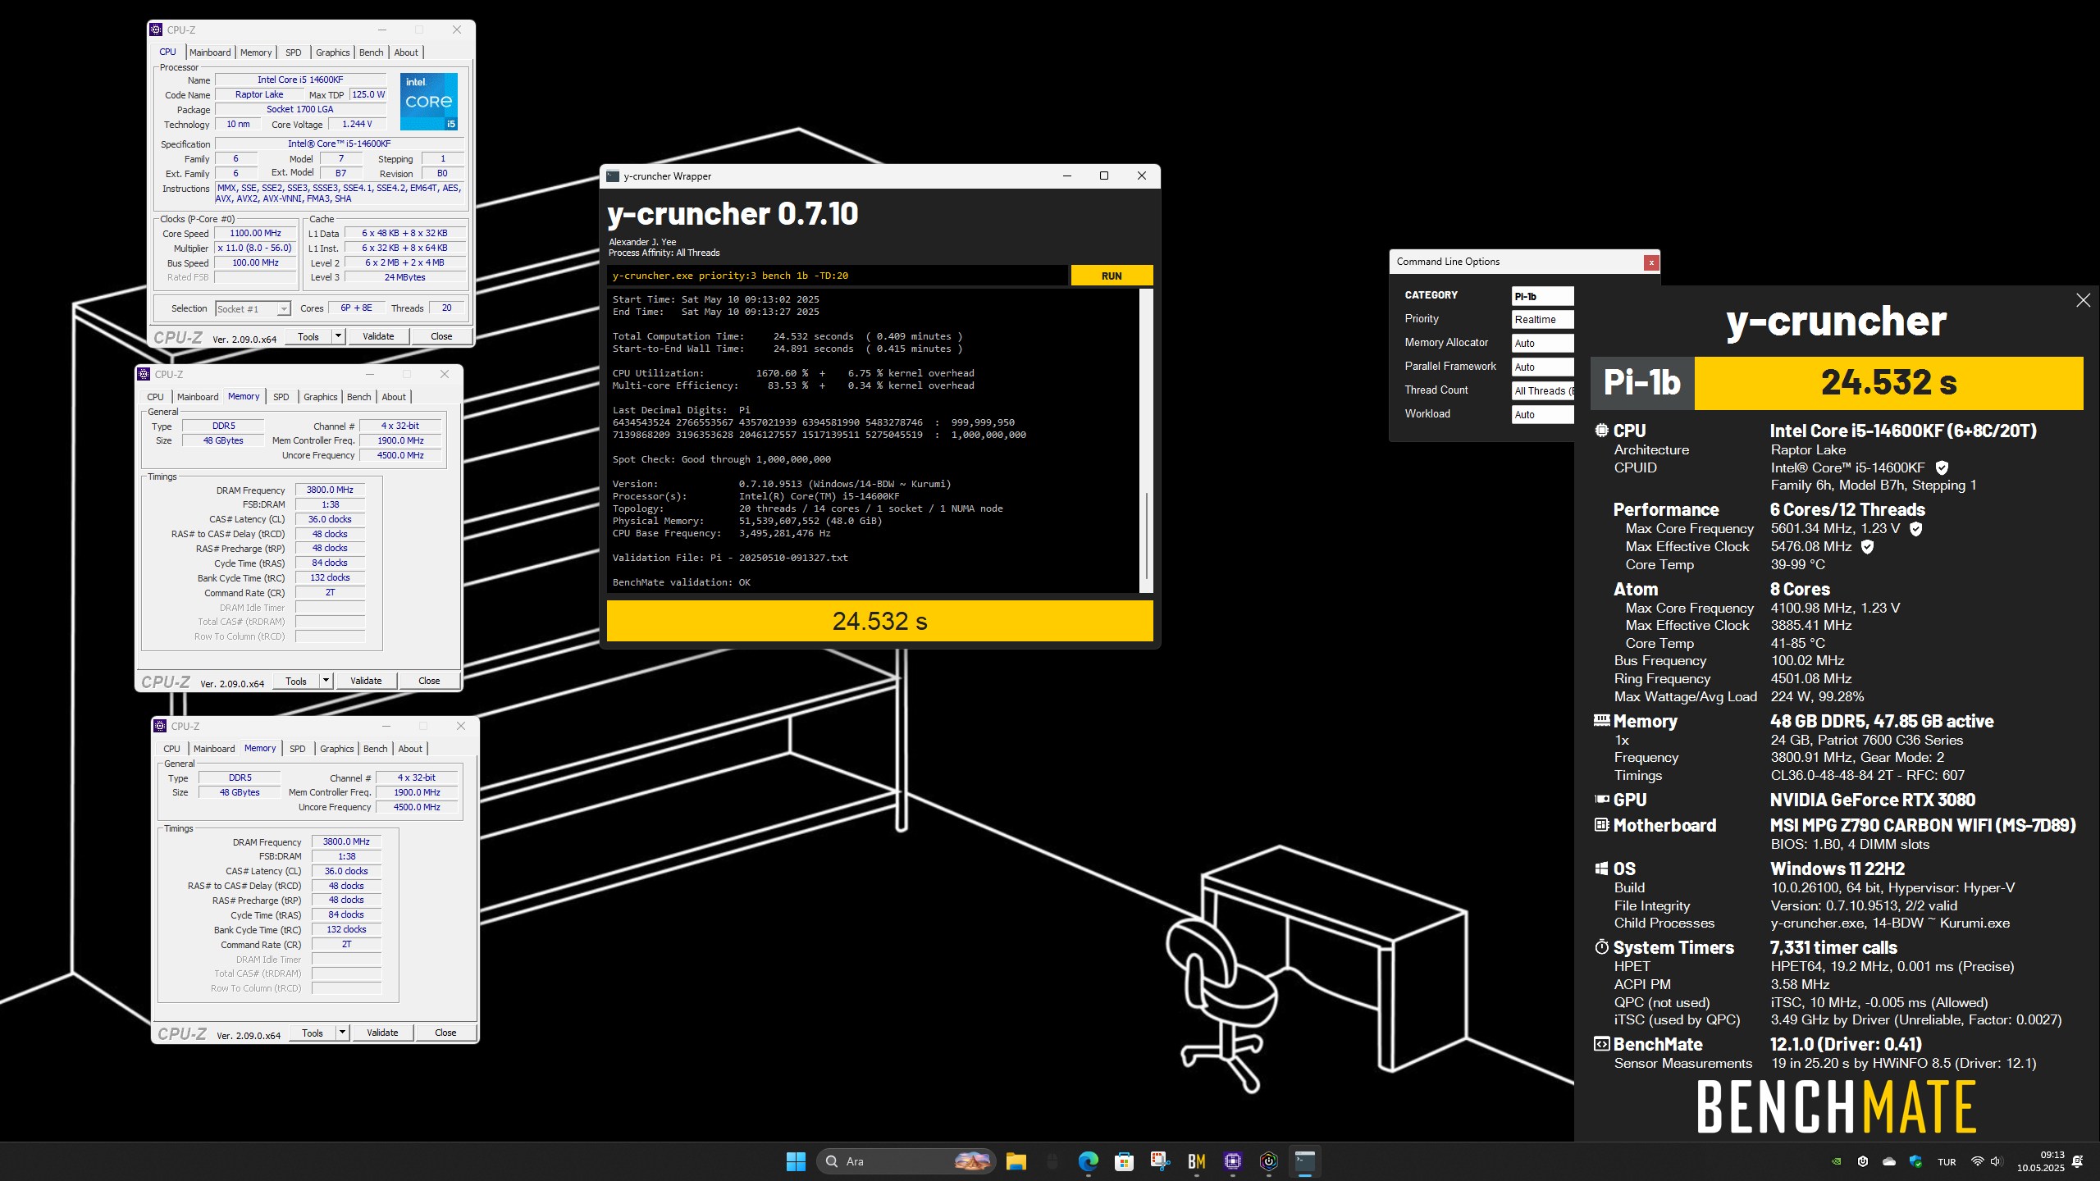Click the RUN button in y-cruncher Wrapper
This screenshot has height=1181, width=2100.
coord(1112,276)
